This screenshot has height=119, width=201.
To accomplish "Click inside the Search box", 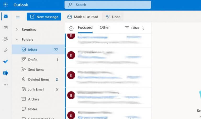I will pos(108,5).
